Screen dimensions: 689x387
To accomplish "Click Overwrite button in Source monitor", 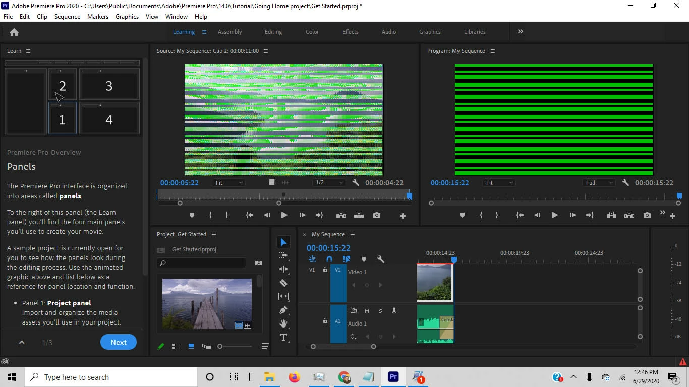I will pyautogui.click(x=359, y=215).
